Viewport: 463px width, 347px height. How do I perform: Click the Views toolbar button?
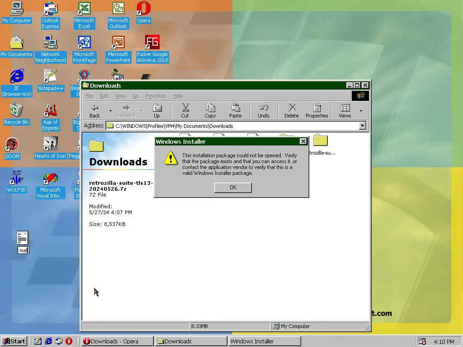point(345,111)
